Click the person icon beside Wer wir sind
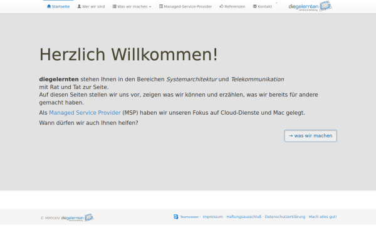This screenshot has height=235, width=376. pyautogui.click(x=79, y=6)
